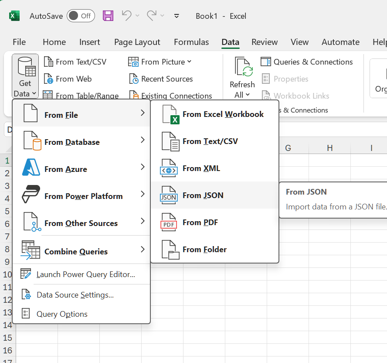Open Query Options
387x363 pixels.
pos(81,314)
